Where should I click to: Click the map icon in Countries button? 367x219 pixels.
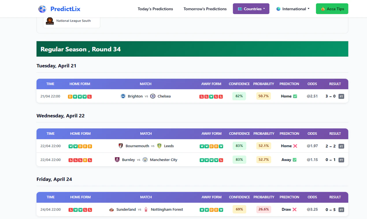click(240, 9)
